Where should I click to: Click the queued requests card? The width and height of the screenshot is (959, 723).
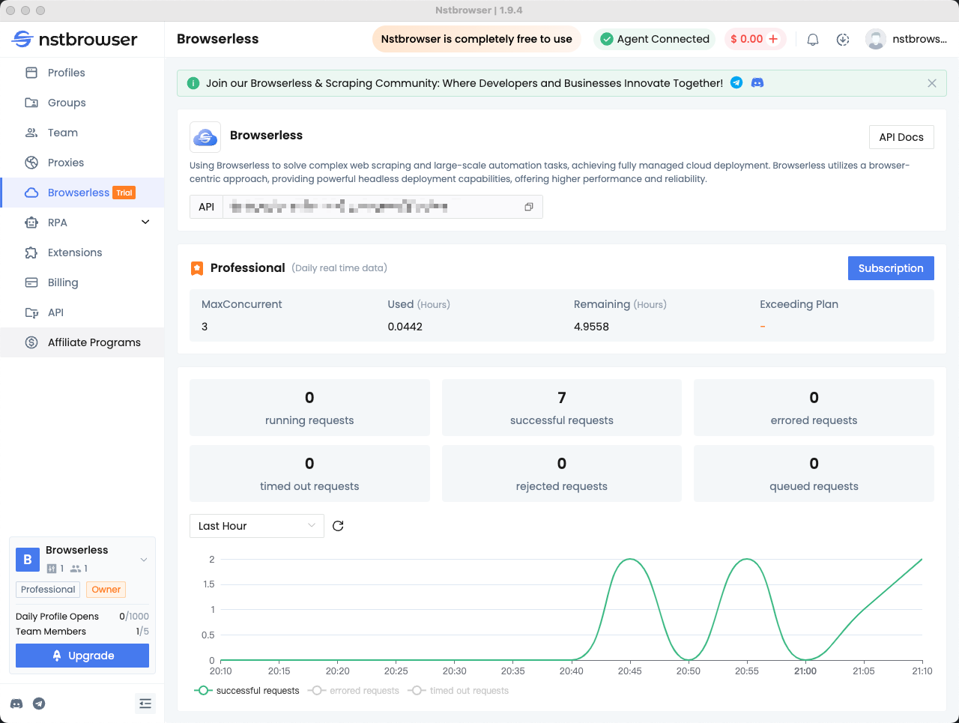[814, 474]
